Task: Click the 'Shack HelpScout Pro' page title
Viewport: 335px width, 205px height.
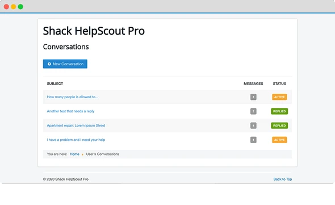Action: point(94,31)
